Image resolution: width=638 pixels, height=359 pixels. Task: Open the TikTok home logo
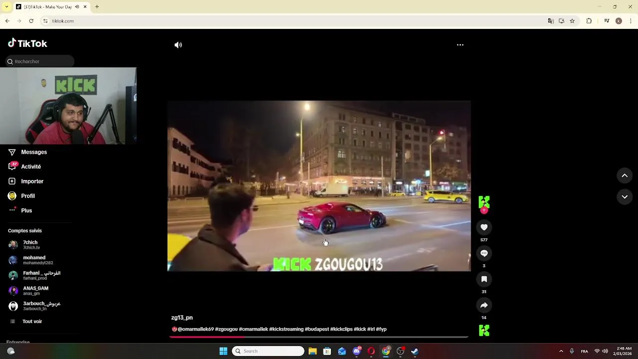point(27,43)
